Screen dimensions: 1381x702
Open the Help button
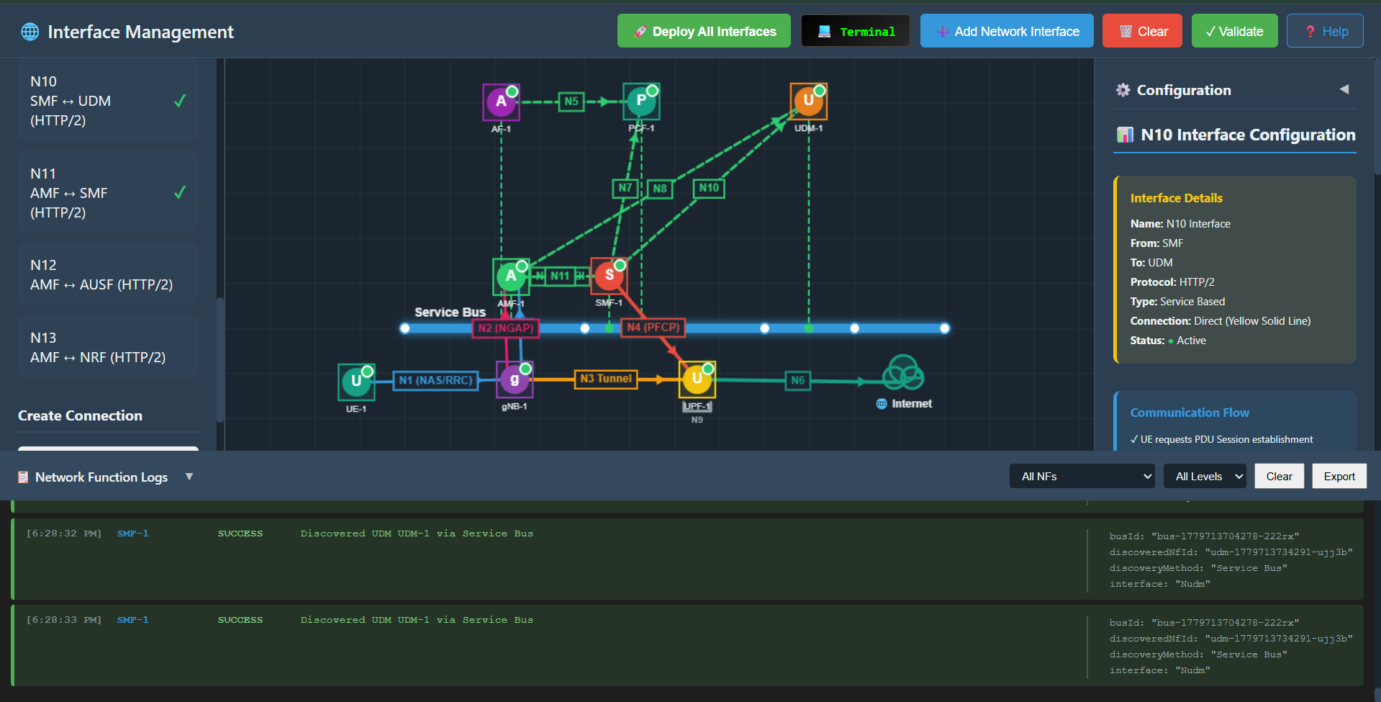1325,31
